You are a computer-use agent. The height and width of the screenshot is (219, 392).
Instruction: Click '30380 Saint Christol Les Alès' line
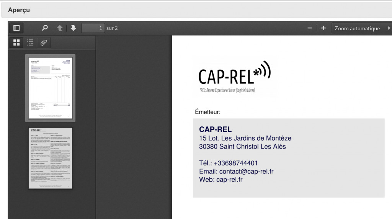point(242,147)
